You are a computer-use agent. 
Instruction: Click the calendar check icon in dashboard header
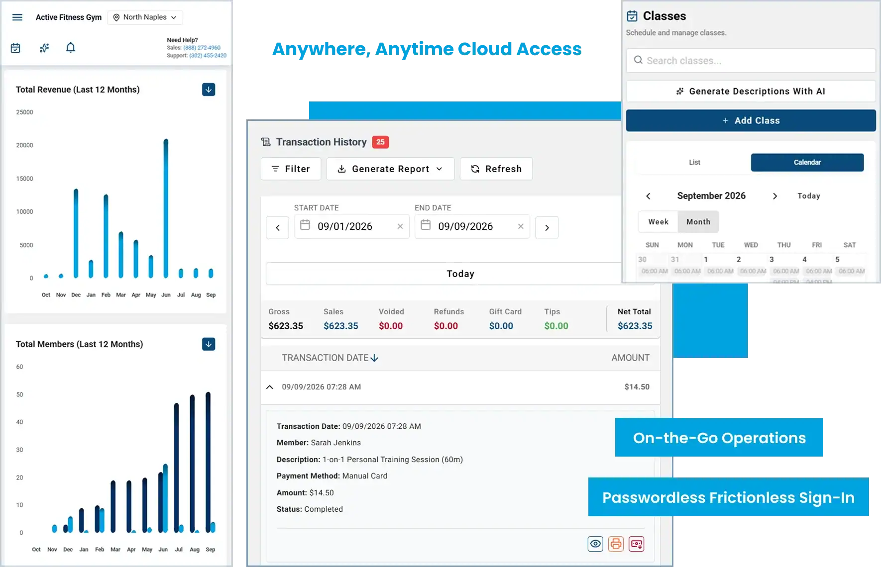pyautogui.click(x=15, y=48)
